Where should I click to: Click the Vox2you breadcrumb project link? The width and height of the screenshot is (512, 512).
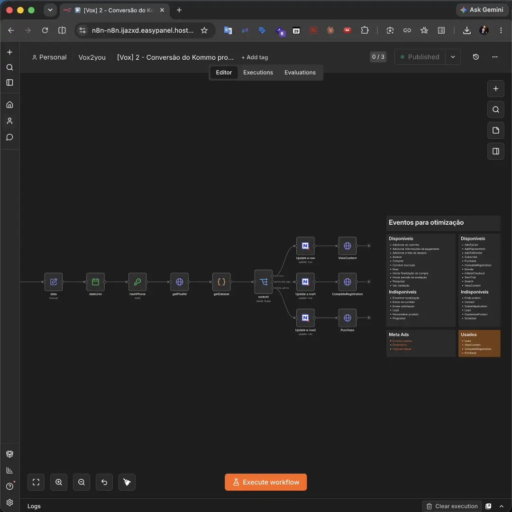[92, 57]
